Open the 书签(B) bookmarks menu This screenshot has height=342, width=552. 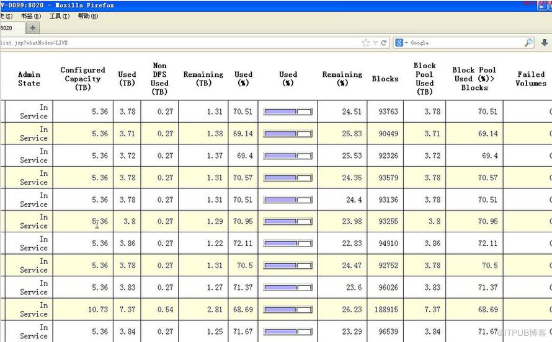pos(31,16)
